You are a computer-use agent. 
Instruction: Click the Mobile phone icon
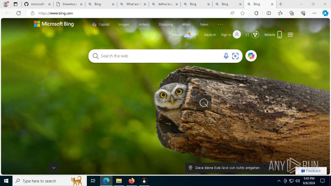[x=280, y=35]
